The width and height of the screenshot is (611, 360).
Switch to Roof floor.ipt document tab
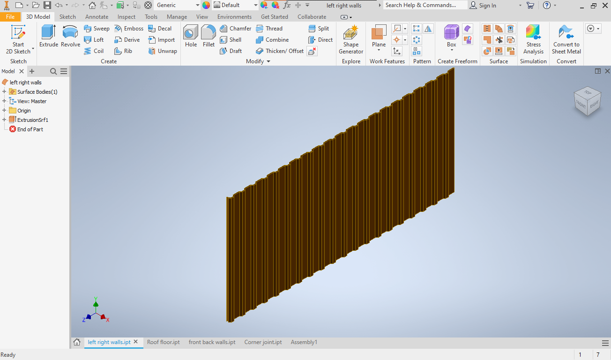point(164,342)
